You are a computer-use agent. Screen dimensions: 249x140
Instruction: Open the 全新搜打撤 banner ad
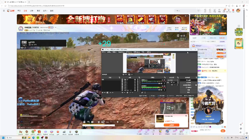click(103, 19)
